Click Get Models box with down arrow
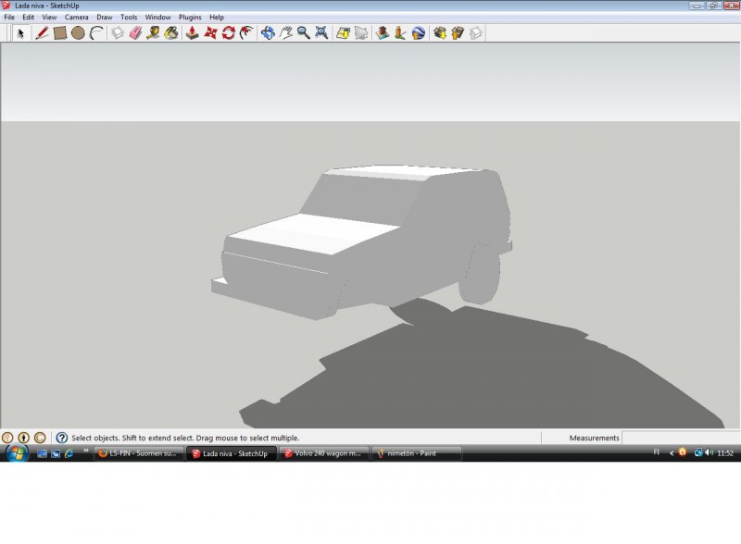 tap(439, 33)
